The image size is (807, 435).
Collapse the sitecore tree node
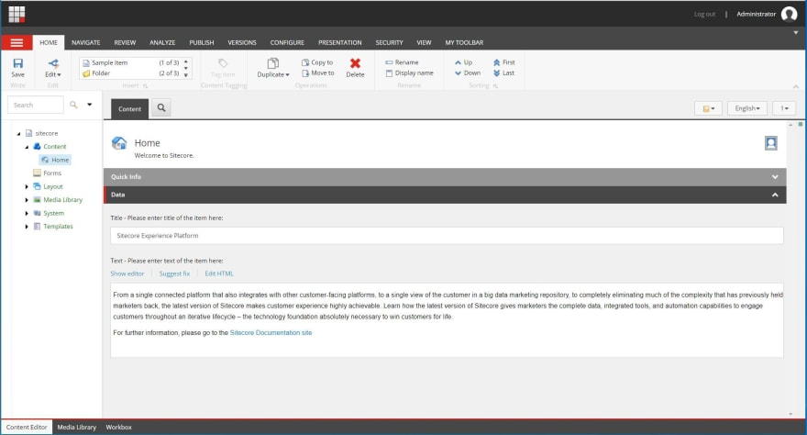click(18, 134)
